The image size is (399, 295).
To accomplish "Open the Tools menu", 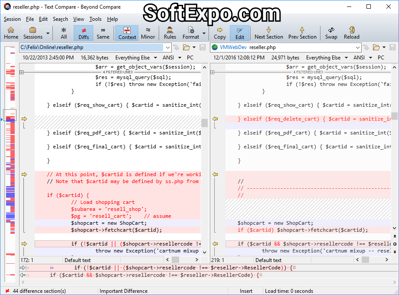I will (x=95, y=19).
